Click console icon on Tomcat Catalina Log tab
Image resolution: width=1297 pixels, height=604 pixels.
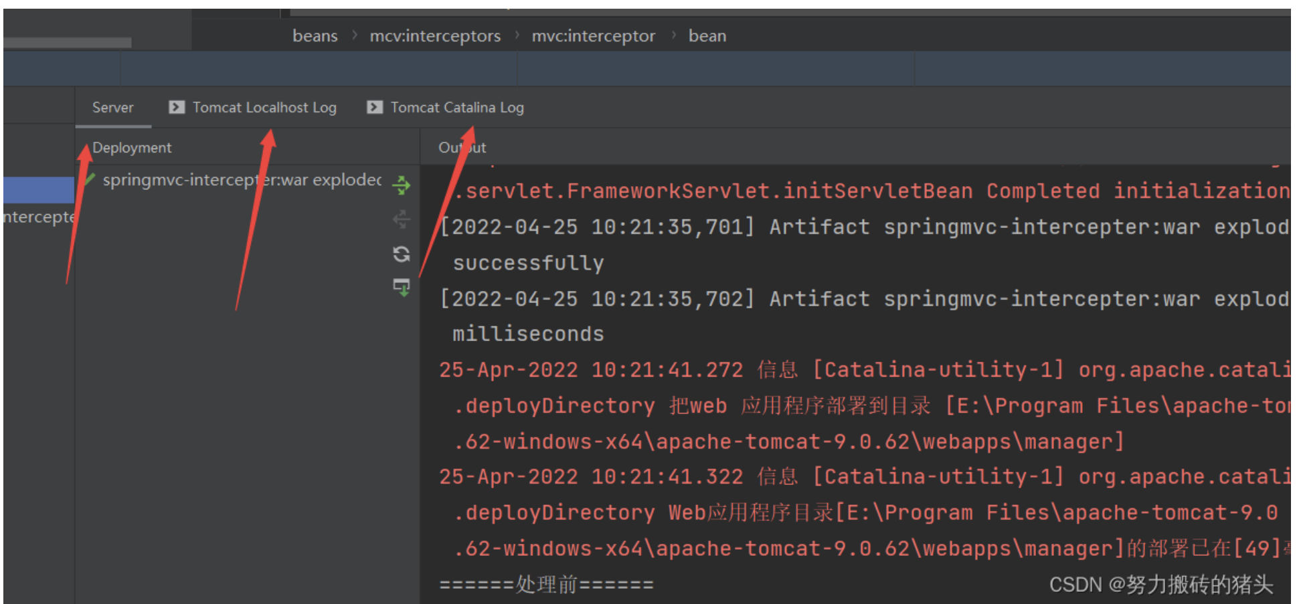375,107
